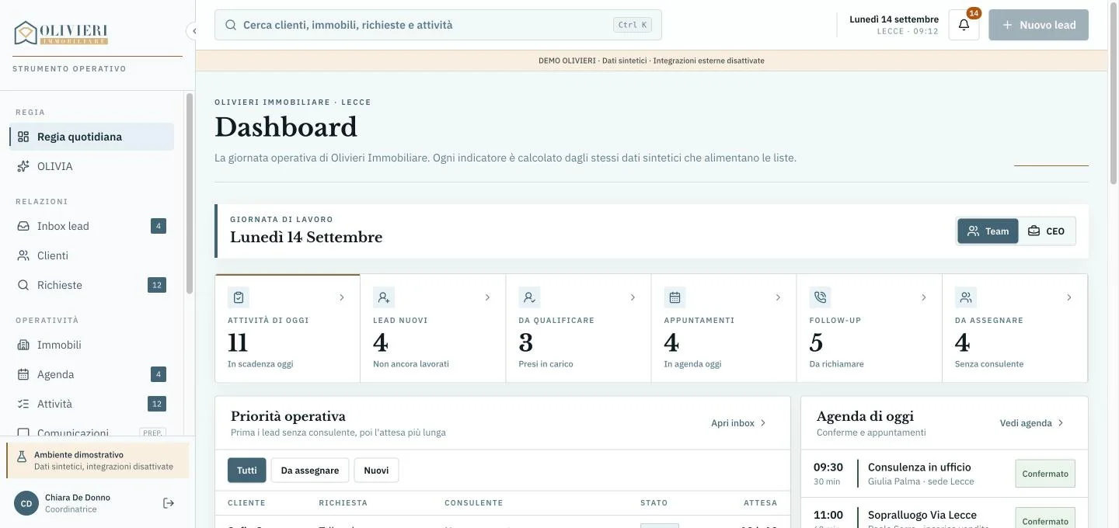
Task: Collapse the sidebar with the chevron
Action: (x=193, y=31)
